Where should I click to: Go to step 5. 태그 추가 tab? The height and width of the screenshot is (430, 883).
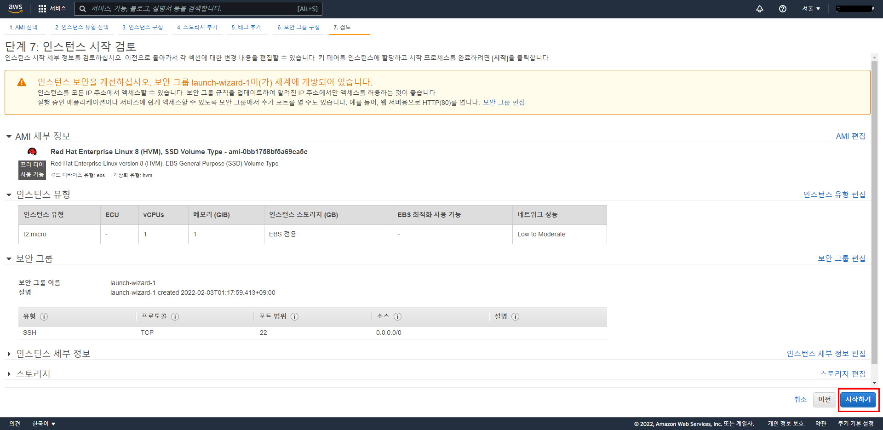click(247, 27)
